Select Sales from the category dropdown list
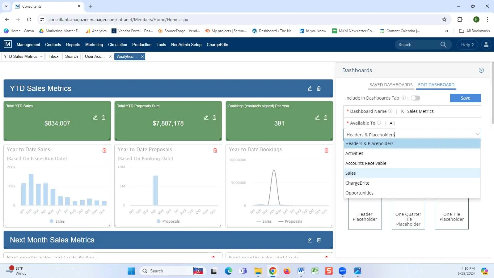The image size is (494, 278). pyautogui.click(x=351, y=173)
